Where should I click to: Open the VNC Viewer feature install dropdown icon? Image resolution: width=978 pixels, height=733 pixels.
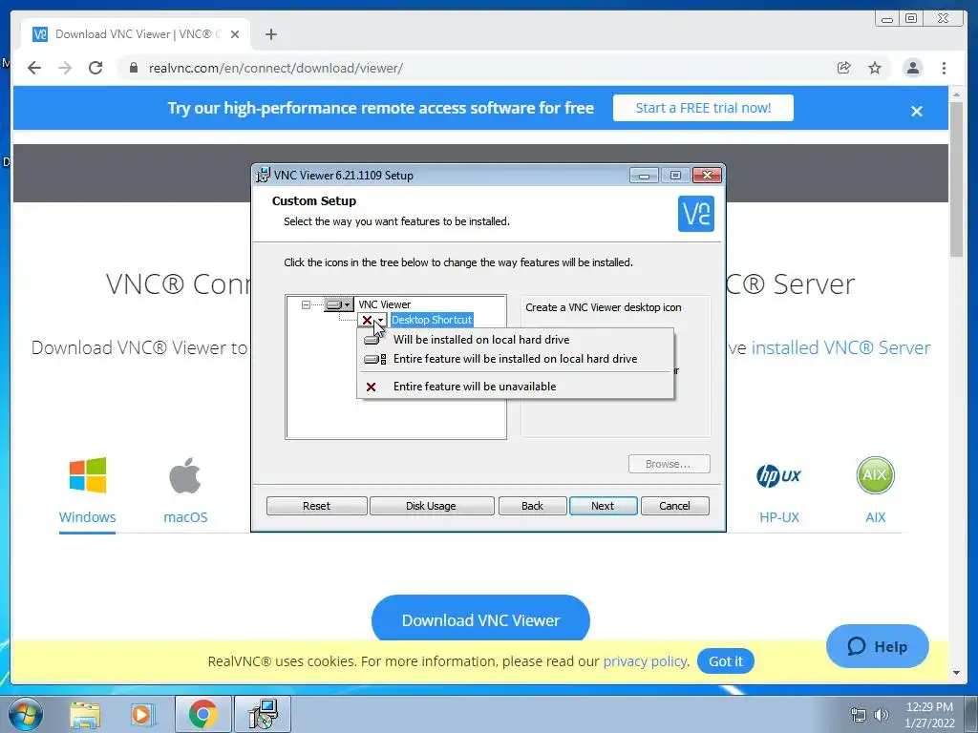coord(339,304)
